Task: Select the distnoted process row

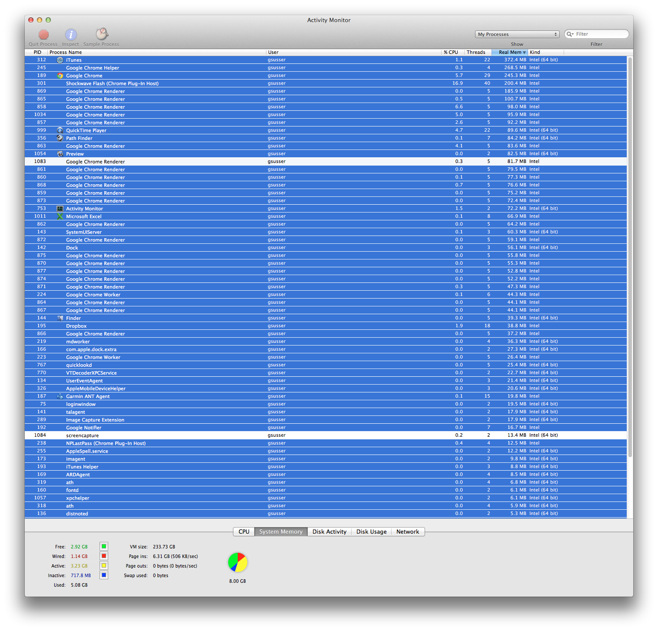Action: [x=326, y=514]
